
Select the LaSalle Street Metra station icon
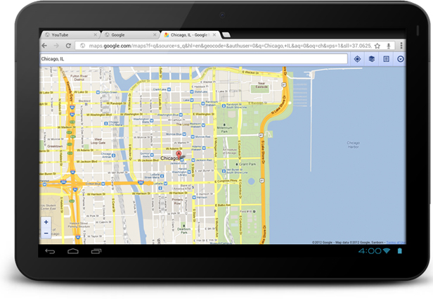pos(162,176)
